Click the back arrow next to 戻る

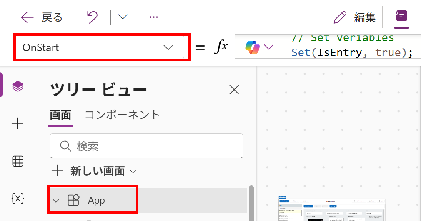[x=27, y=17]
